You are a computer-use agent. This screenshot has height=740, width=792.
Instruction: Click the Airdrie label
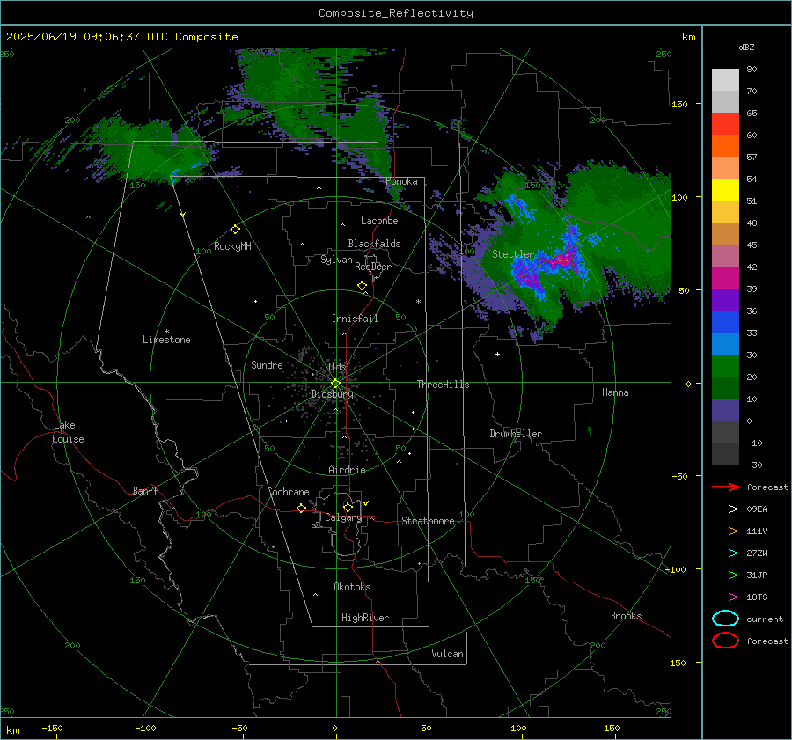pyautogui.click(x=347, y=470)
